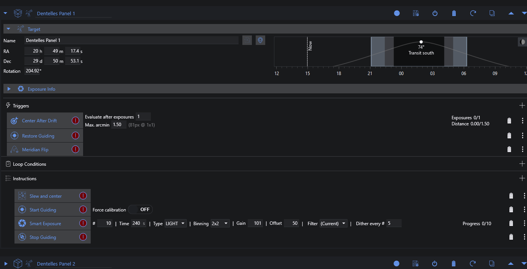Toggle the Force calibration switch
This screenshot has width=527, height=269.
[x=140, y=210]
